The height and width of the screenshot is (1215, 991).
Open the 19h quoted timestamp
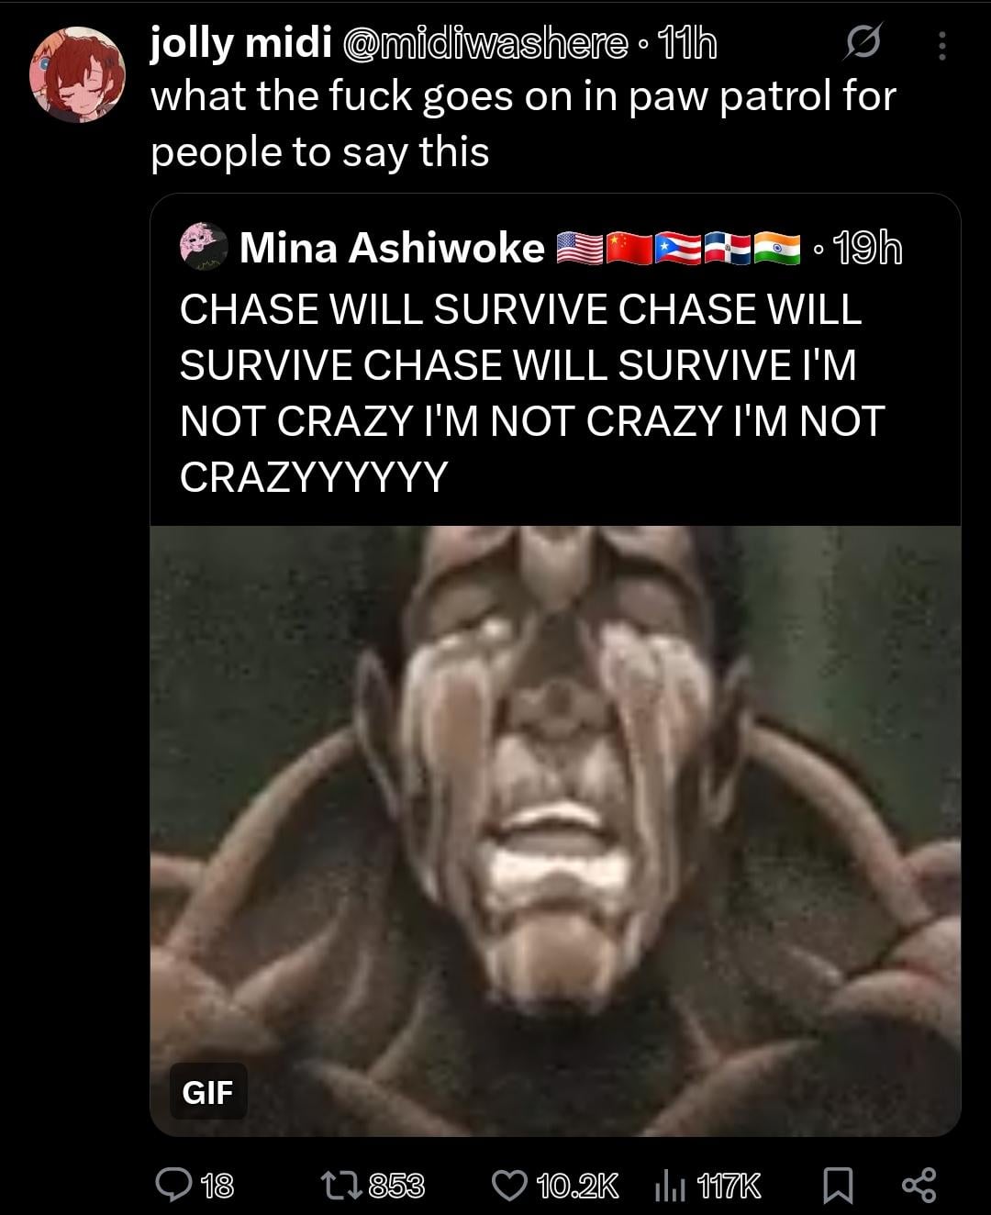[866, 248]
